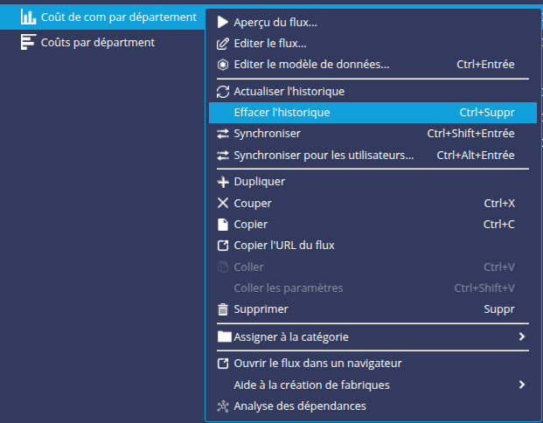Click the dependency graph icon for Analyse des dépendances
Image resolution: width=543 pixels, height=423 pixels.
[222, 406]
